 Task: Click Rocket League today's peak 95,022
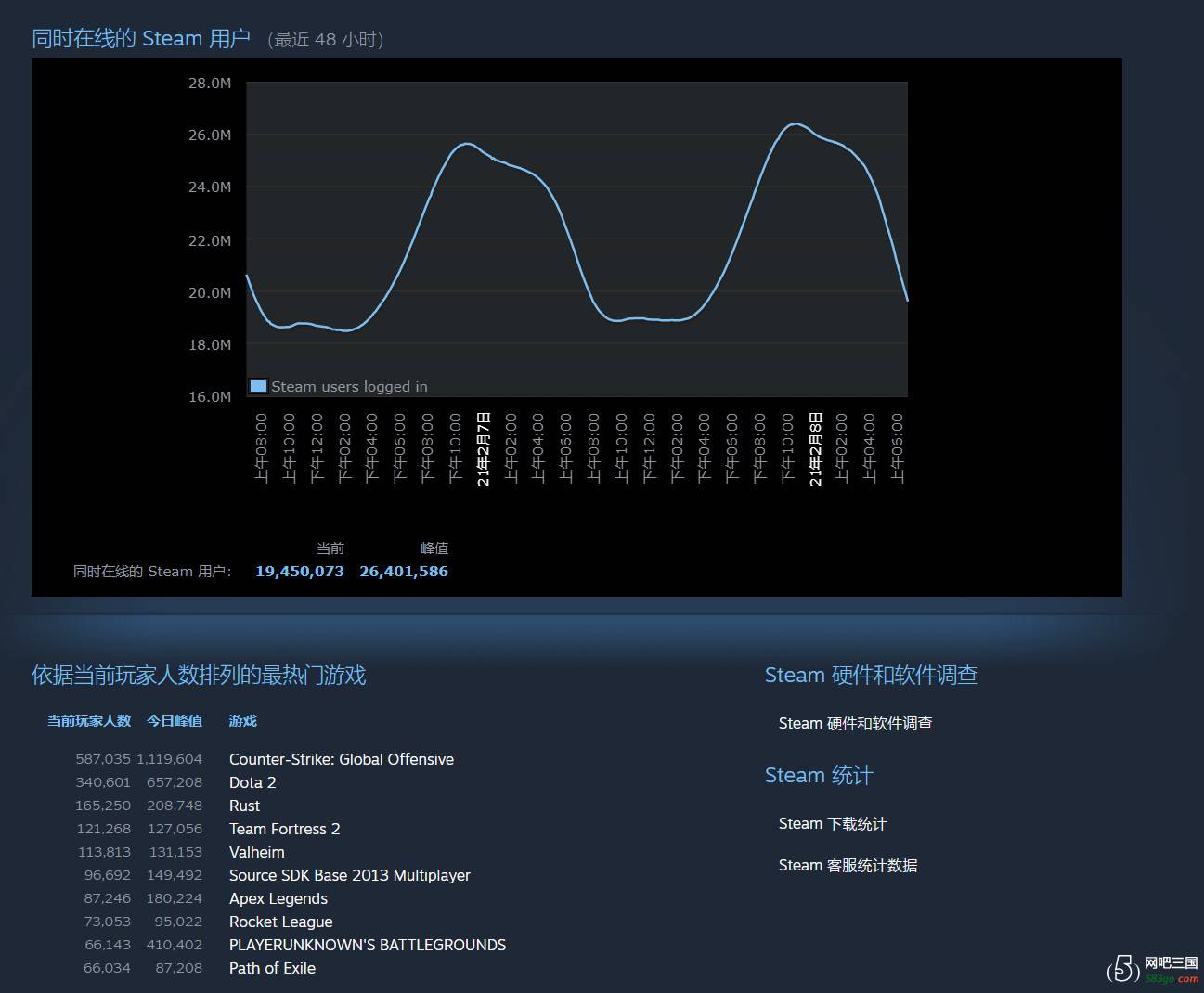pos(178,922)
